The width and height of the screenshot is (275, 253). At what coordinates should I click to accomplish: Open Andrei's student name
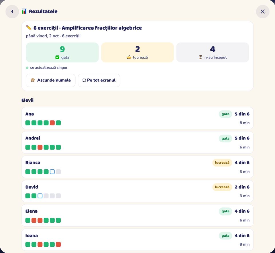point(33,138)
